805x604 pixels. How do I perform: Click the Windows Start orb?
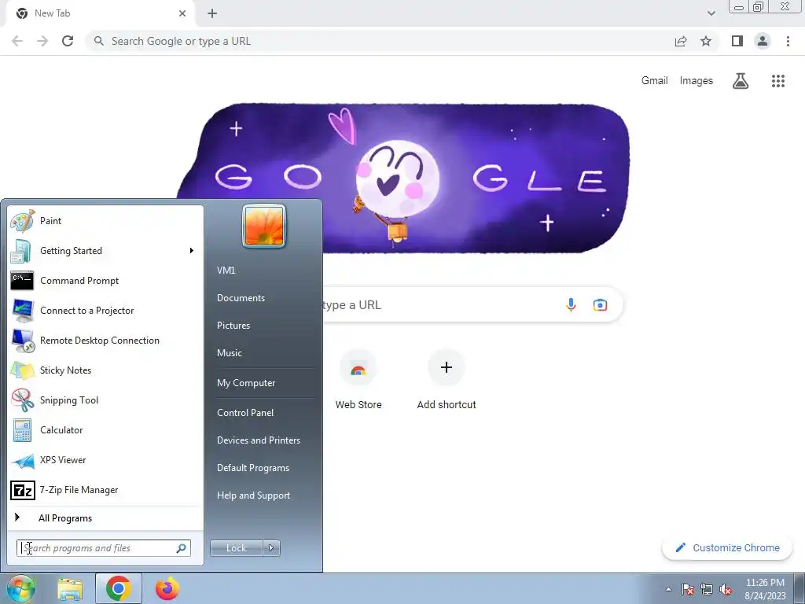coord(20,588)
